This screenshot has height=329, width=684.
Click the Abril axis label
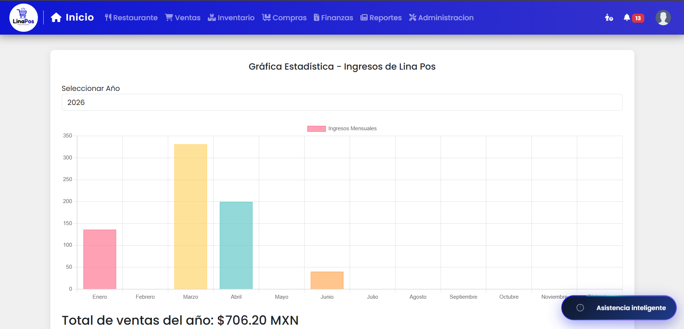(x=236, y=297)
